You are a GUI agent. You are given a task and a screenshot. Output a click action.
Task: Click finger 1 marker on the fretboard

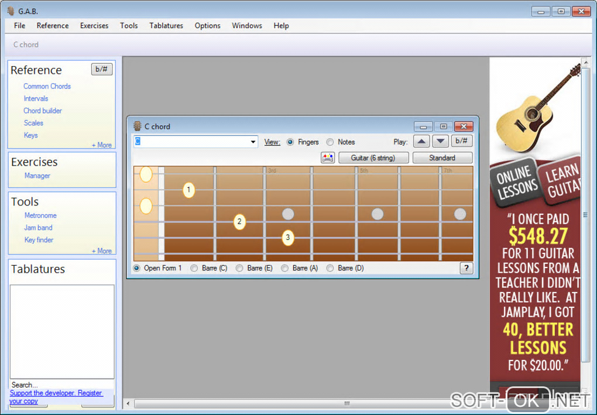pyautogui.click(x=188, y=190)
